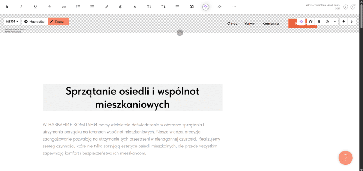Click the Услуги menu item
The image size is (363, 171).
250,24
